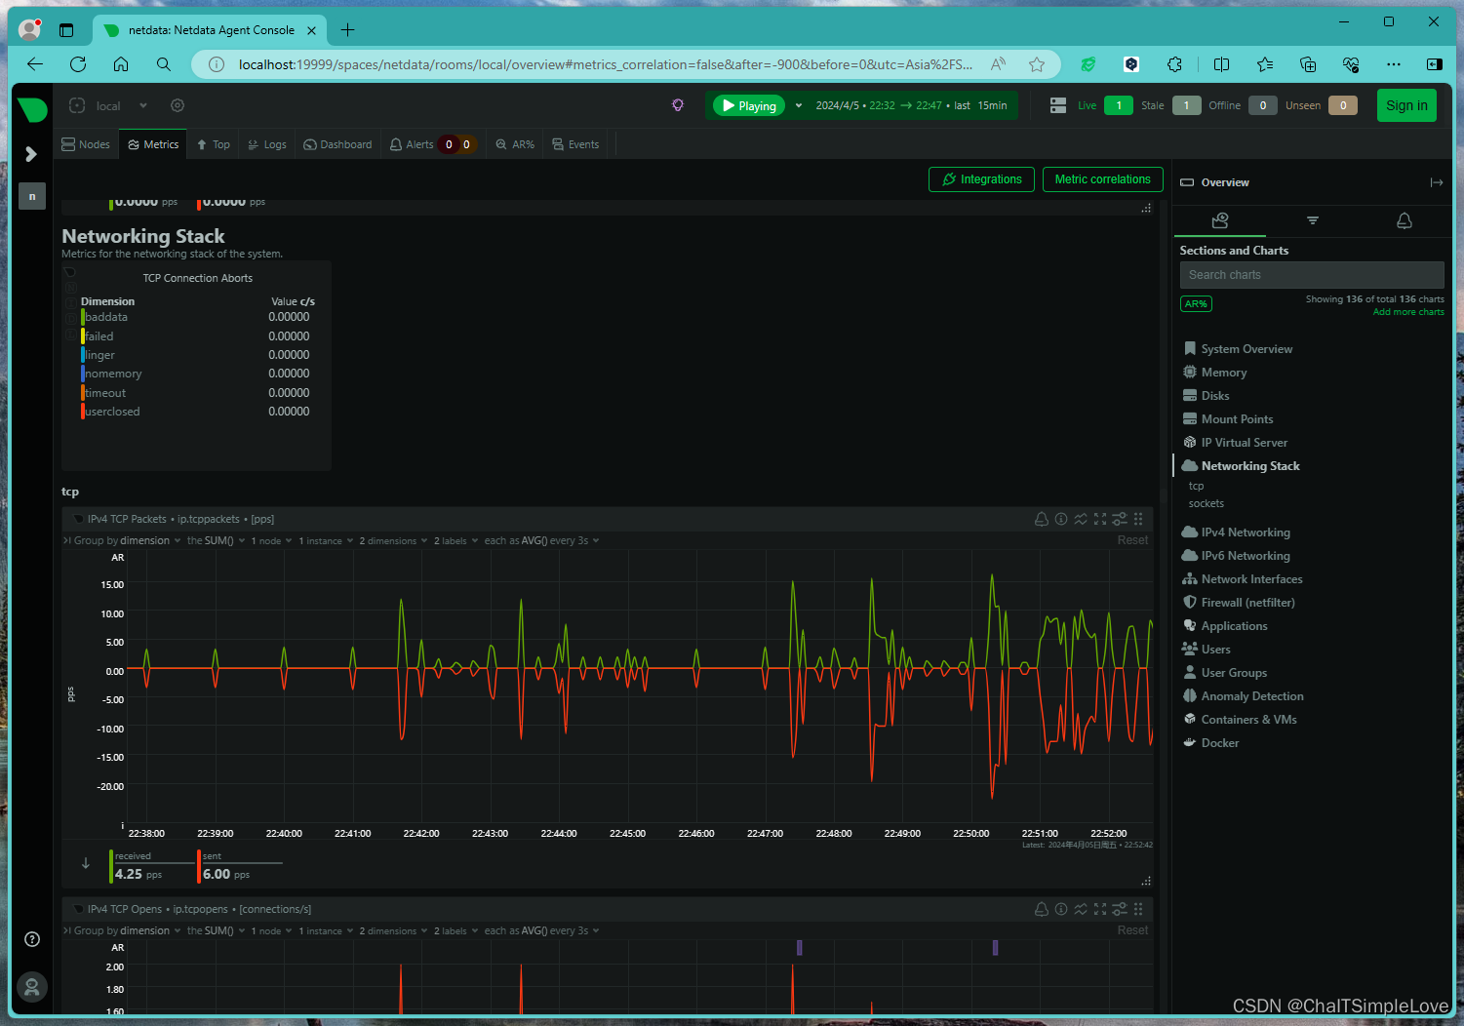Open the 1 node dropdown on TCP Packets chart
Viewport: 1464px width, 1026px height.
(x=271, y=540)
